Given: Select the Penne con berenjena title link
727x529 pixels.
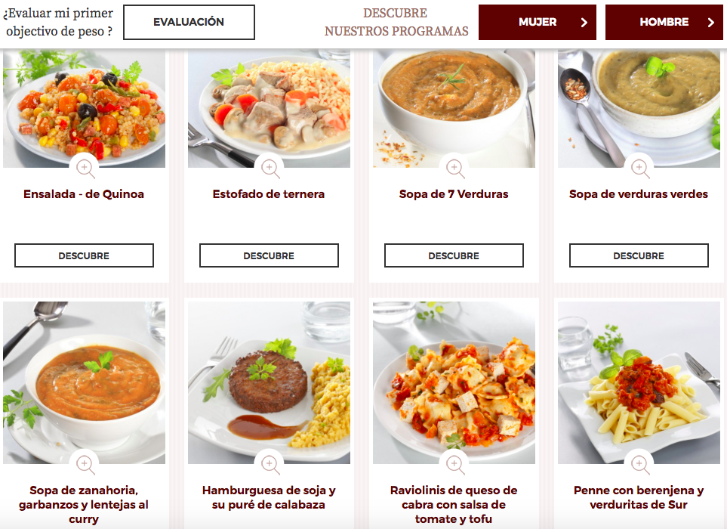Looking at the screenshot, I should (639, 497).
